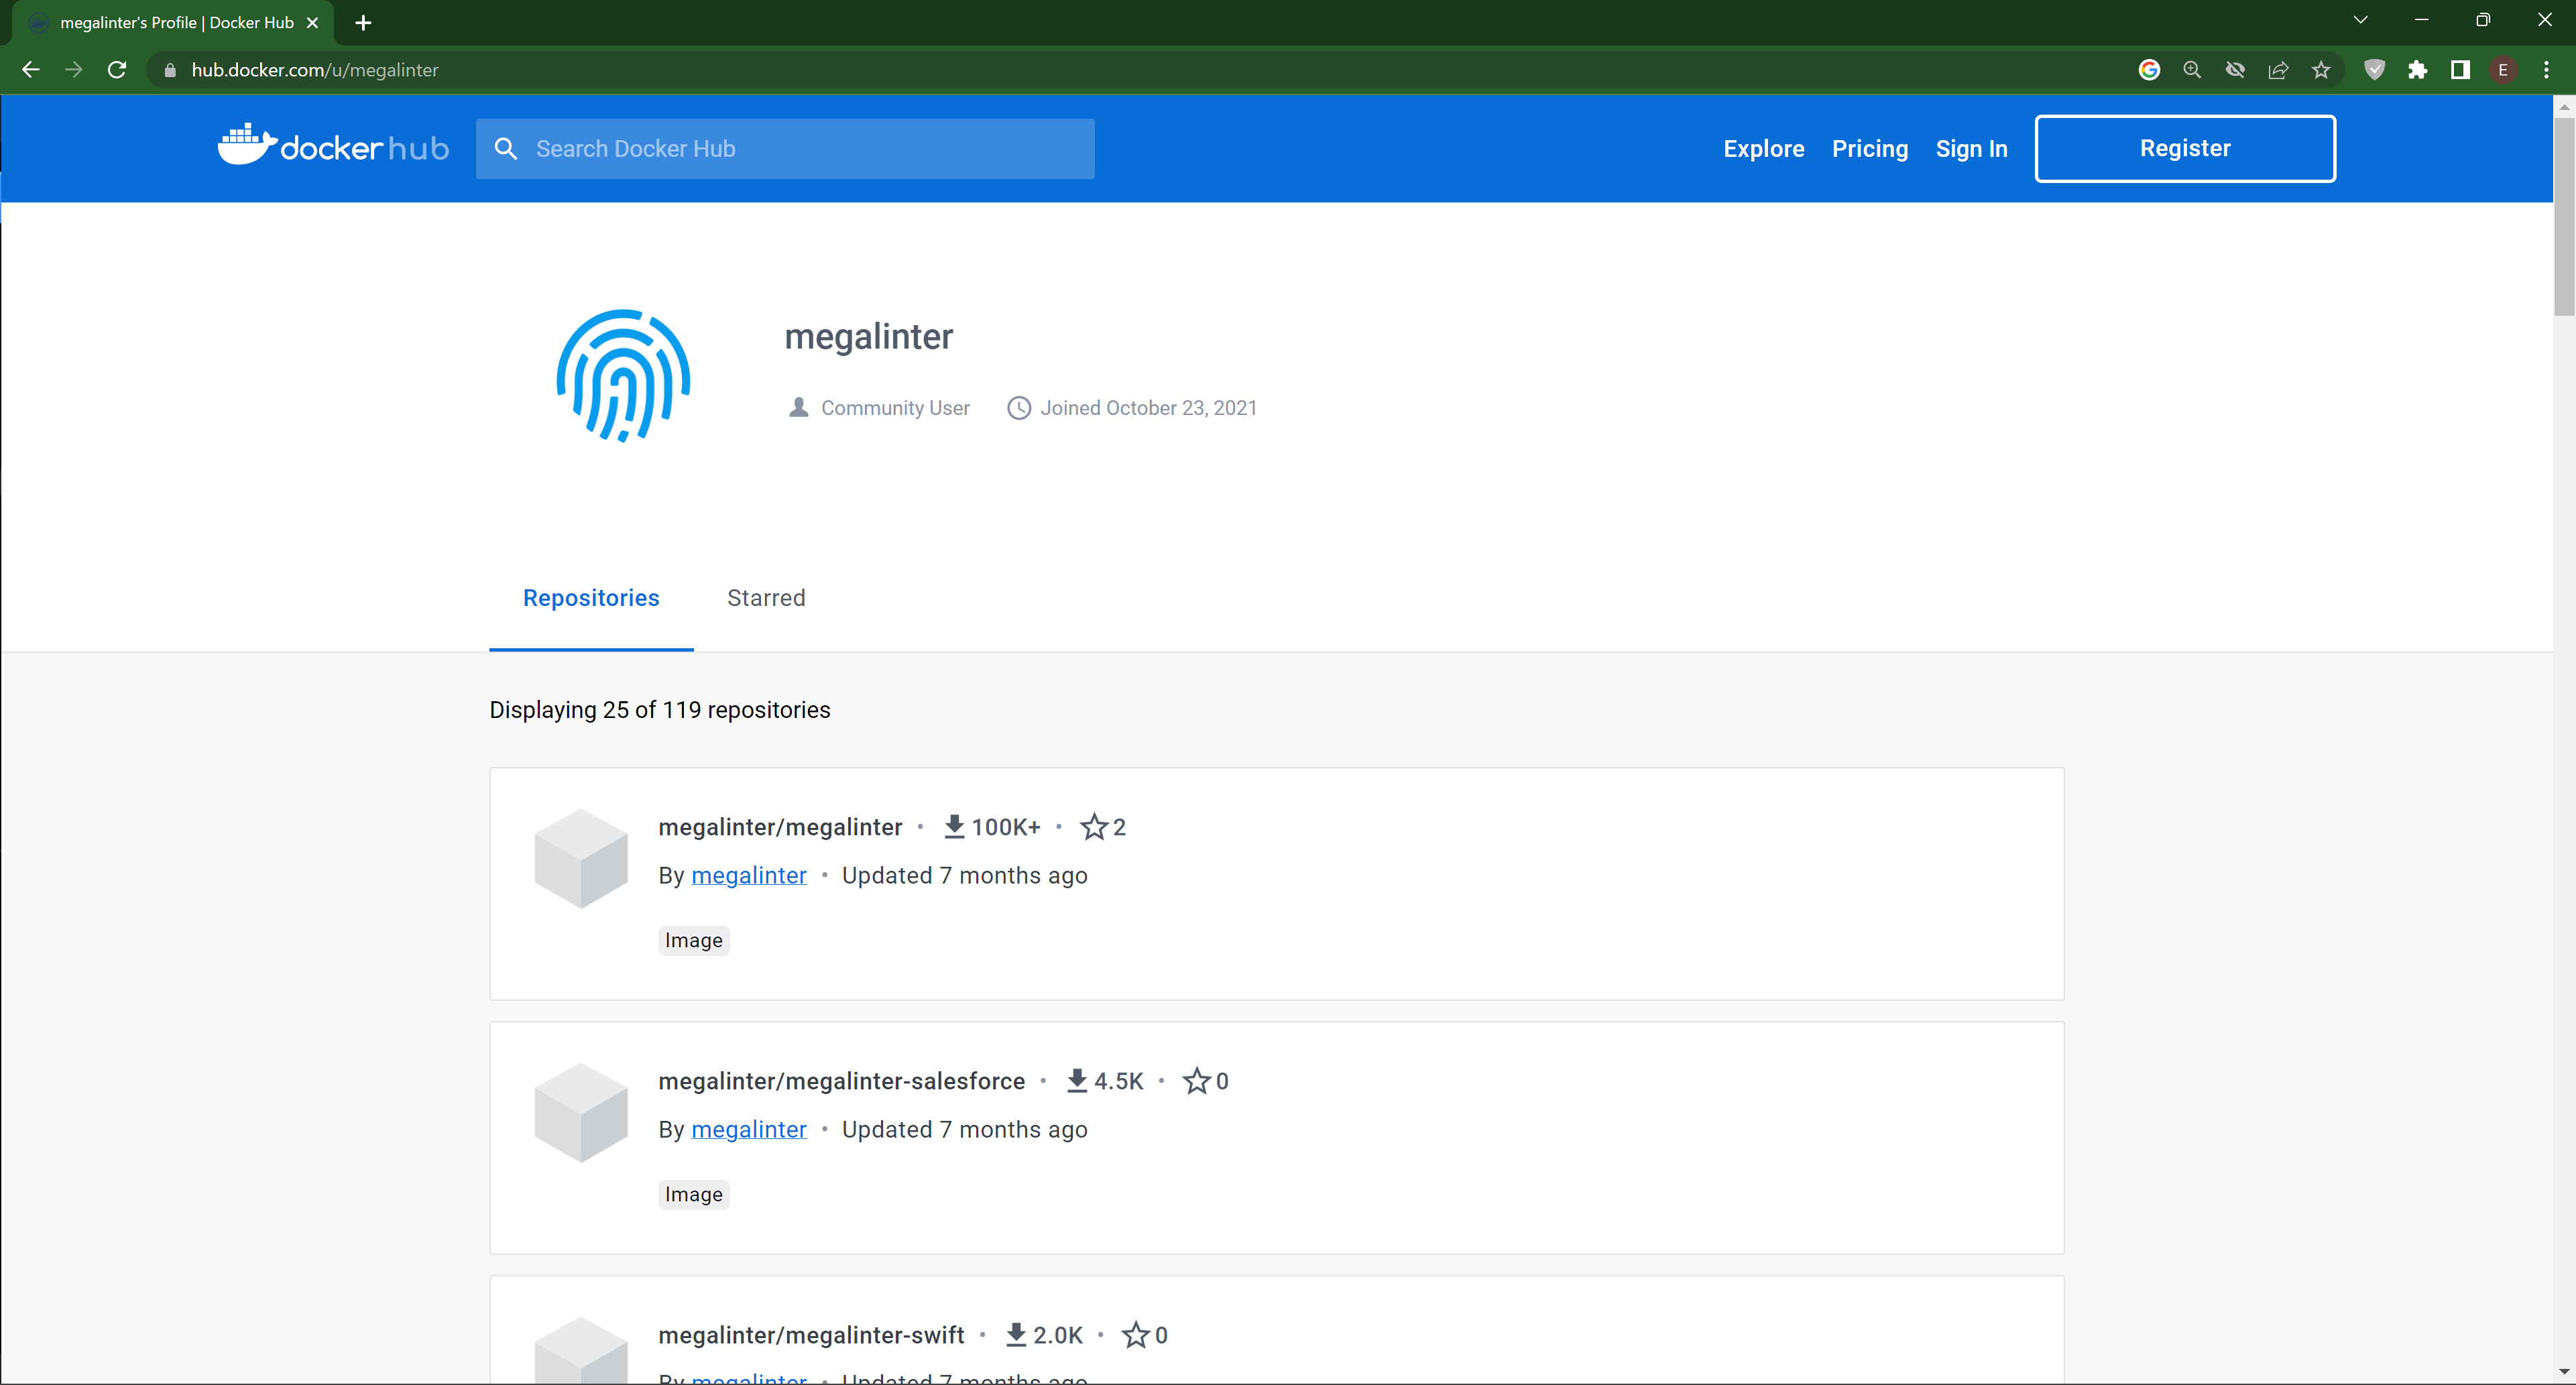Click megalinter author link under megalinter/megalinter
2576x1385 pixels.
pos(748,875)
